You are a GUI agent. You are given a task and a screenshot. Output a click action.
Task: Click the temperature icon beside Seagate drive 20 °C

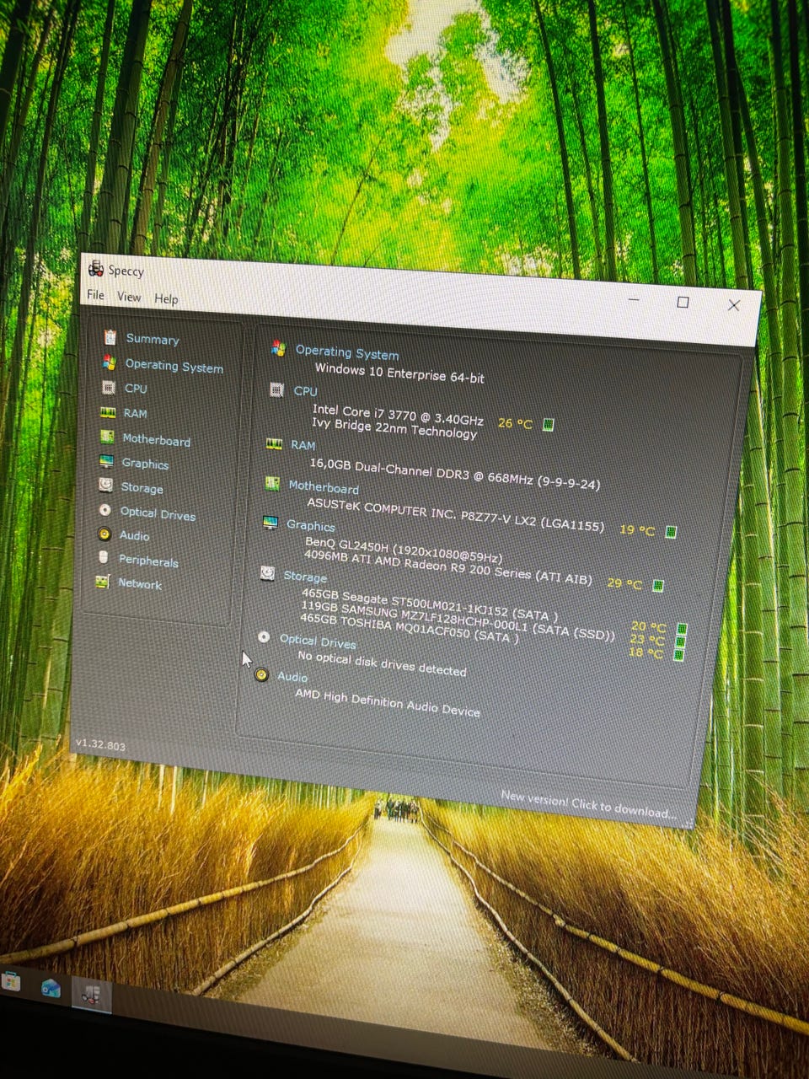point(682,629)
